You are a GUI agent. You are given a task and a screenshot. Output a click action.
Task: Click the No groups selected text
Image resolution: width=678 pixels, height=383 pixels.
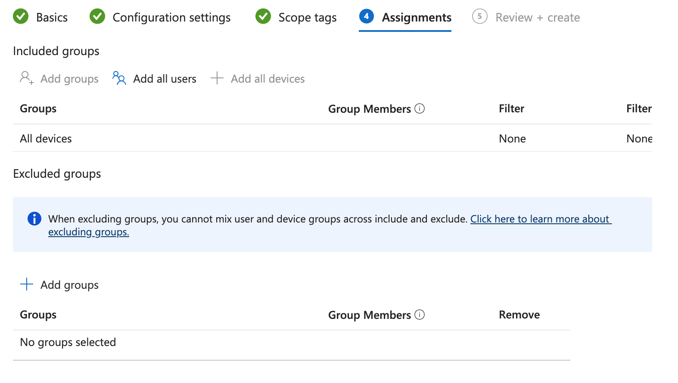coord(68,342)
